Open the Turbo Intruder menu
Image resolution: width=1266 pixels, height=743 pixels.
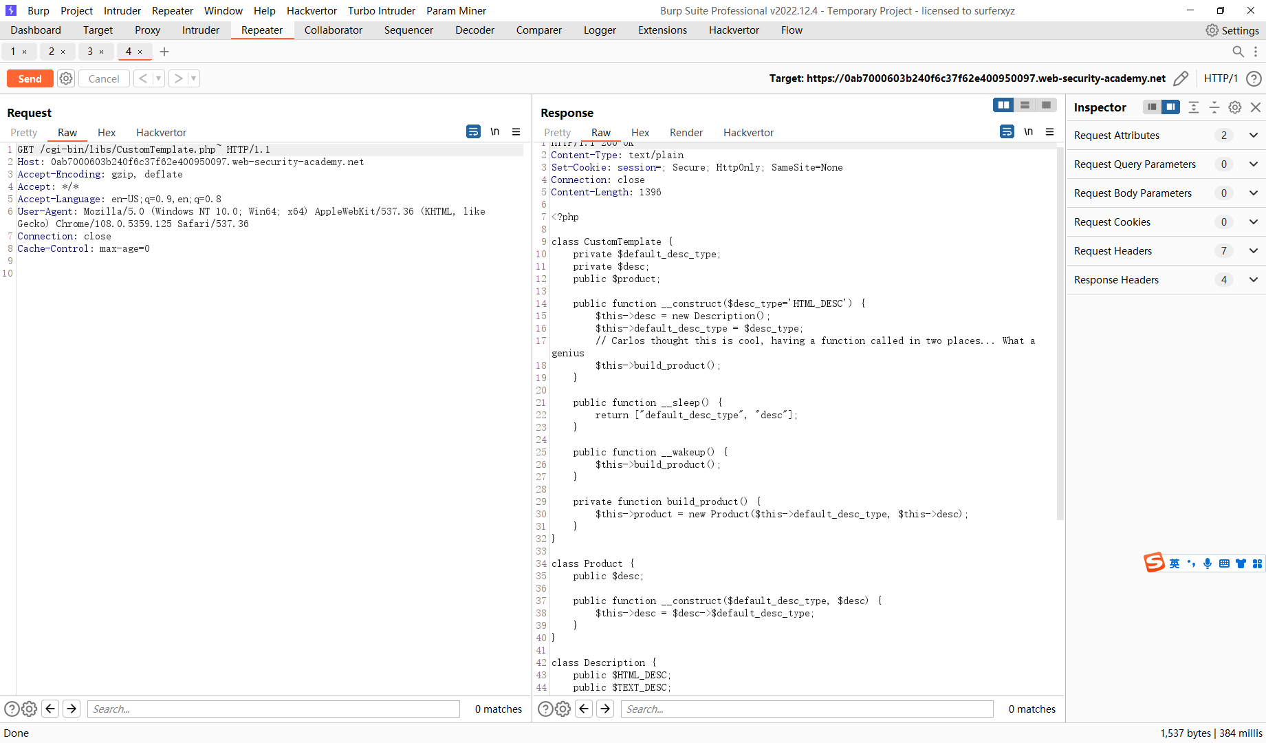[382, 11]
